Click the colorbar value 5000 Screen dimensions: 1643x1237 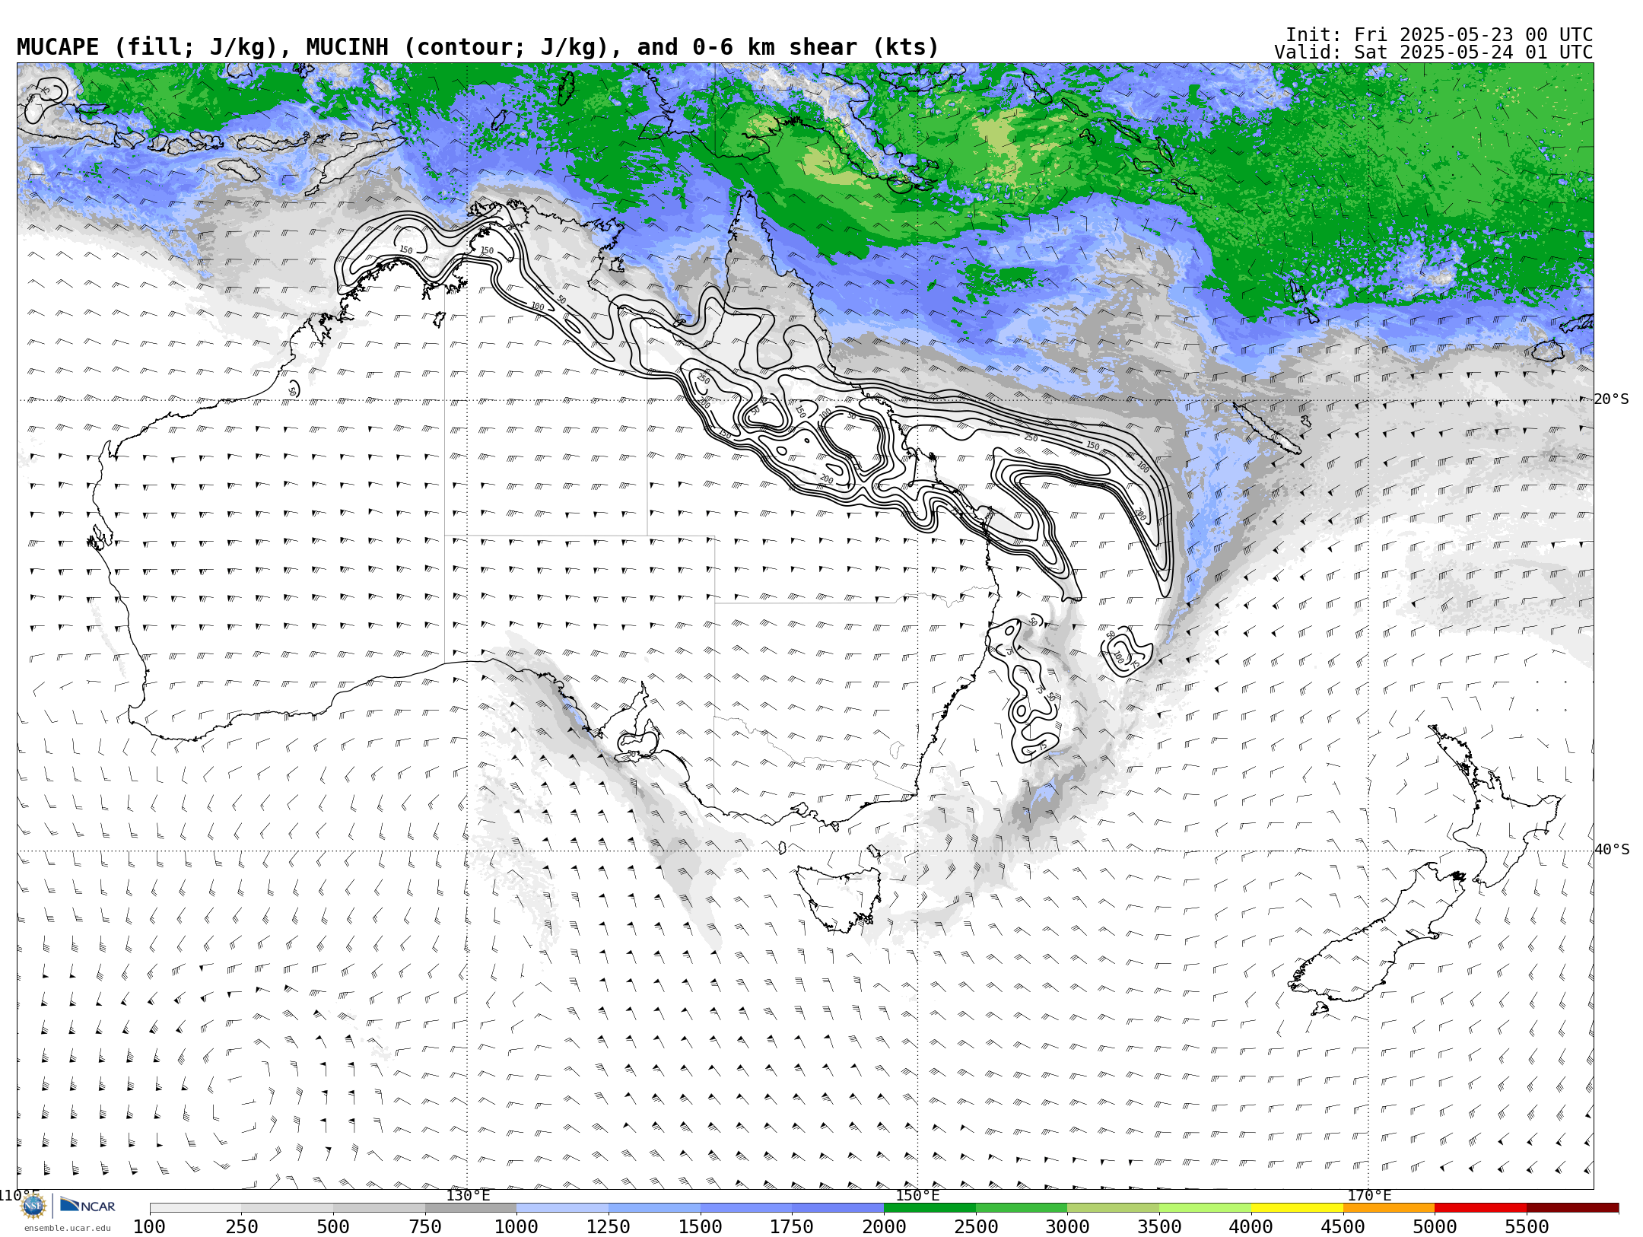click(x=1435, y=1227)
